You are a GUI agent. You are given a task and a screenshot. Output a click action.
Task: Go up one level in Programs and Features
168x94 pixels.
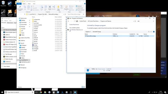pyautogui.click(x=75, y=21)
